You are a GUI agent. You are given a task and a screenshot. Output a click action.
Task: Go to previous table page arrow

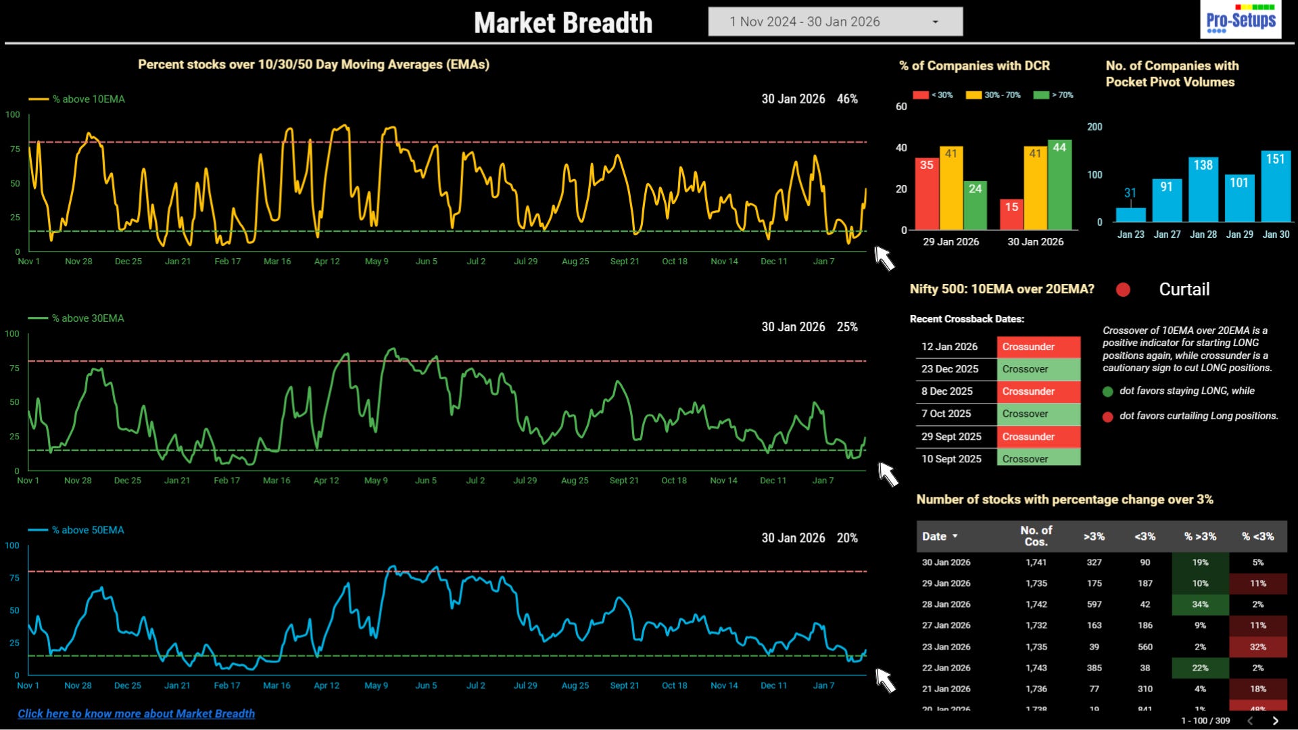pos(1250,721)
